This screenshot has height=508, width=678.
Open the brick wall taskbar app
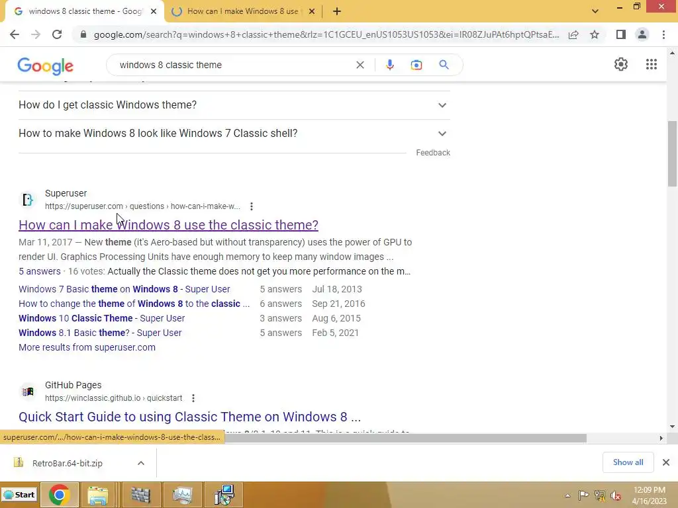[x=140, y=495]
